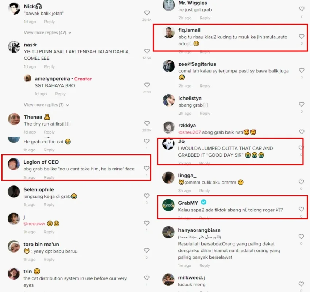Expand View more replies (7)
This screenshot has height=292, width=310.
[46, 105]
